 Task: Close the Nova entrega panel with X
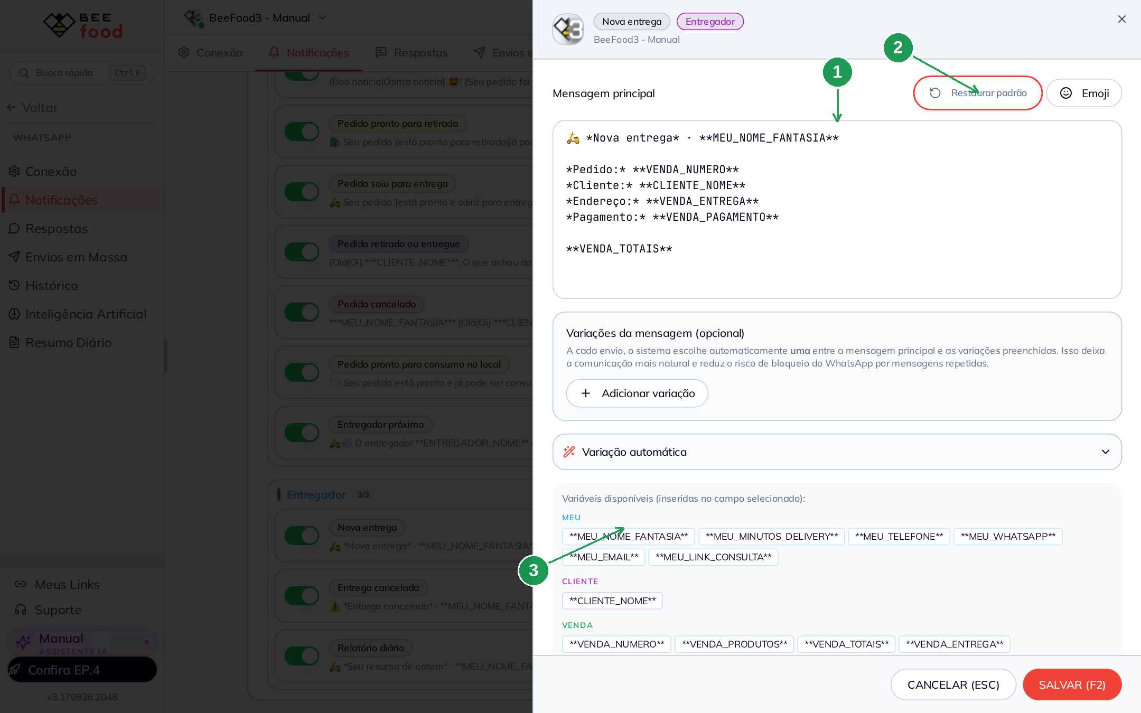(1122, 19)
